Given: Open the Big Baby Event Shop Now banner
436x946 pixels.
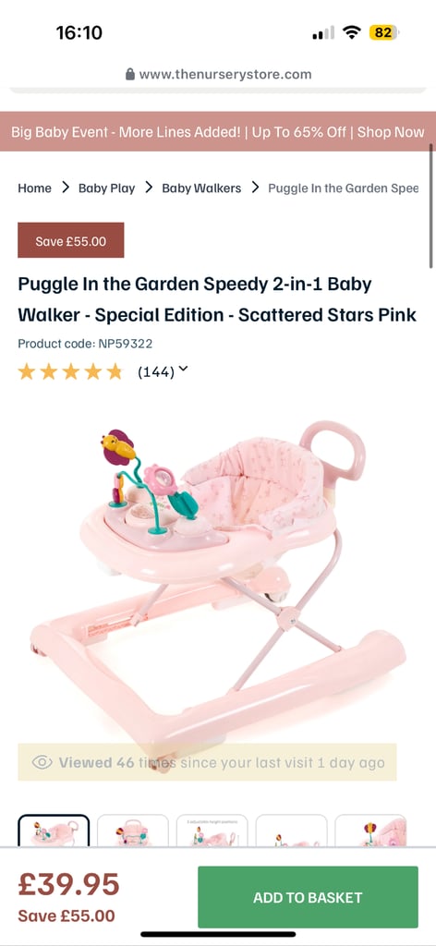Looking at the screenshot, I should click(218, 132).
